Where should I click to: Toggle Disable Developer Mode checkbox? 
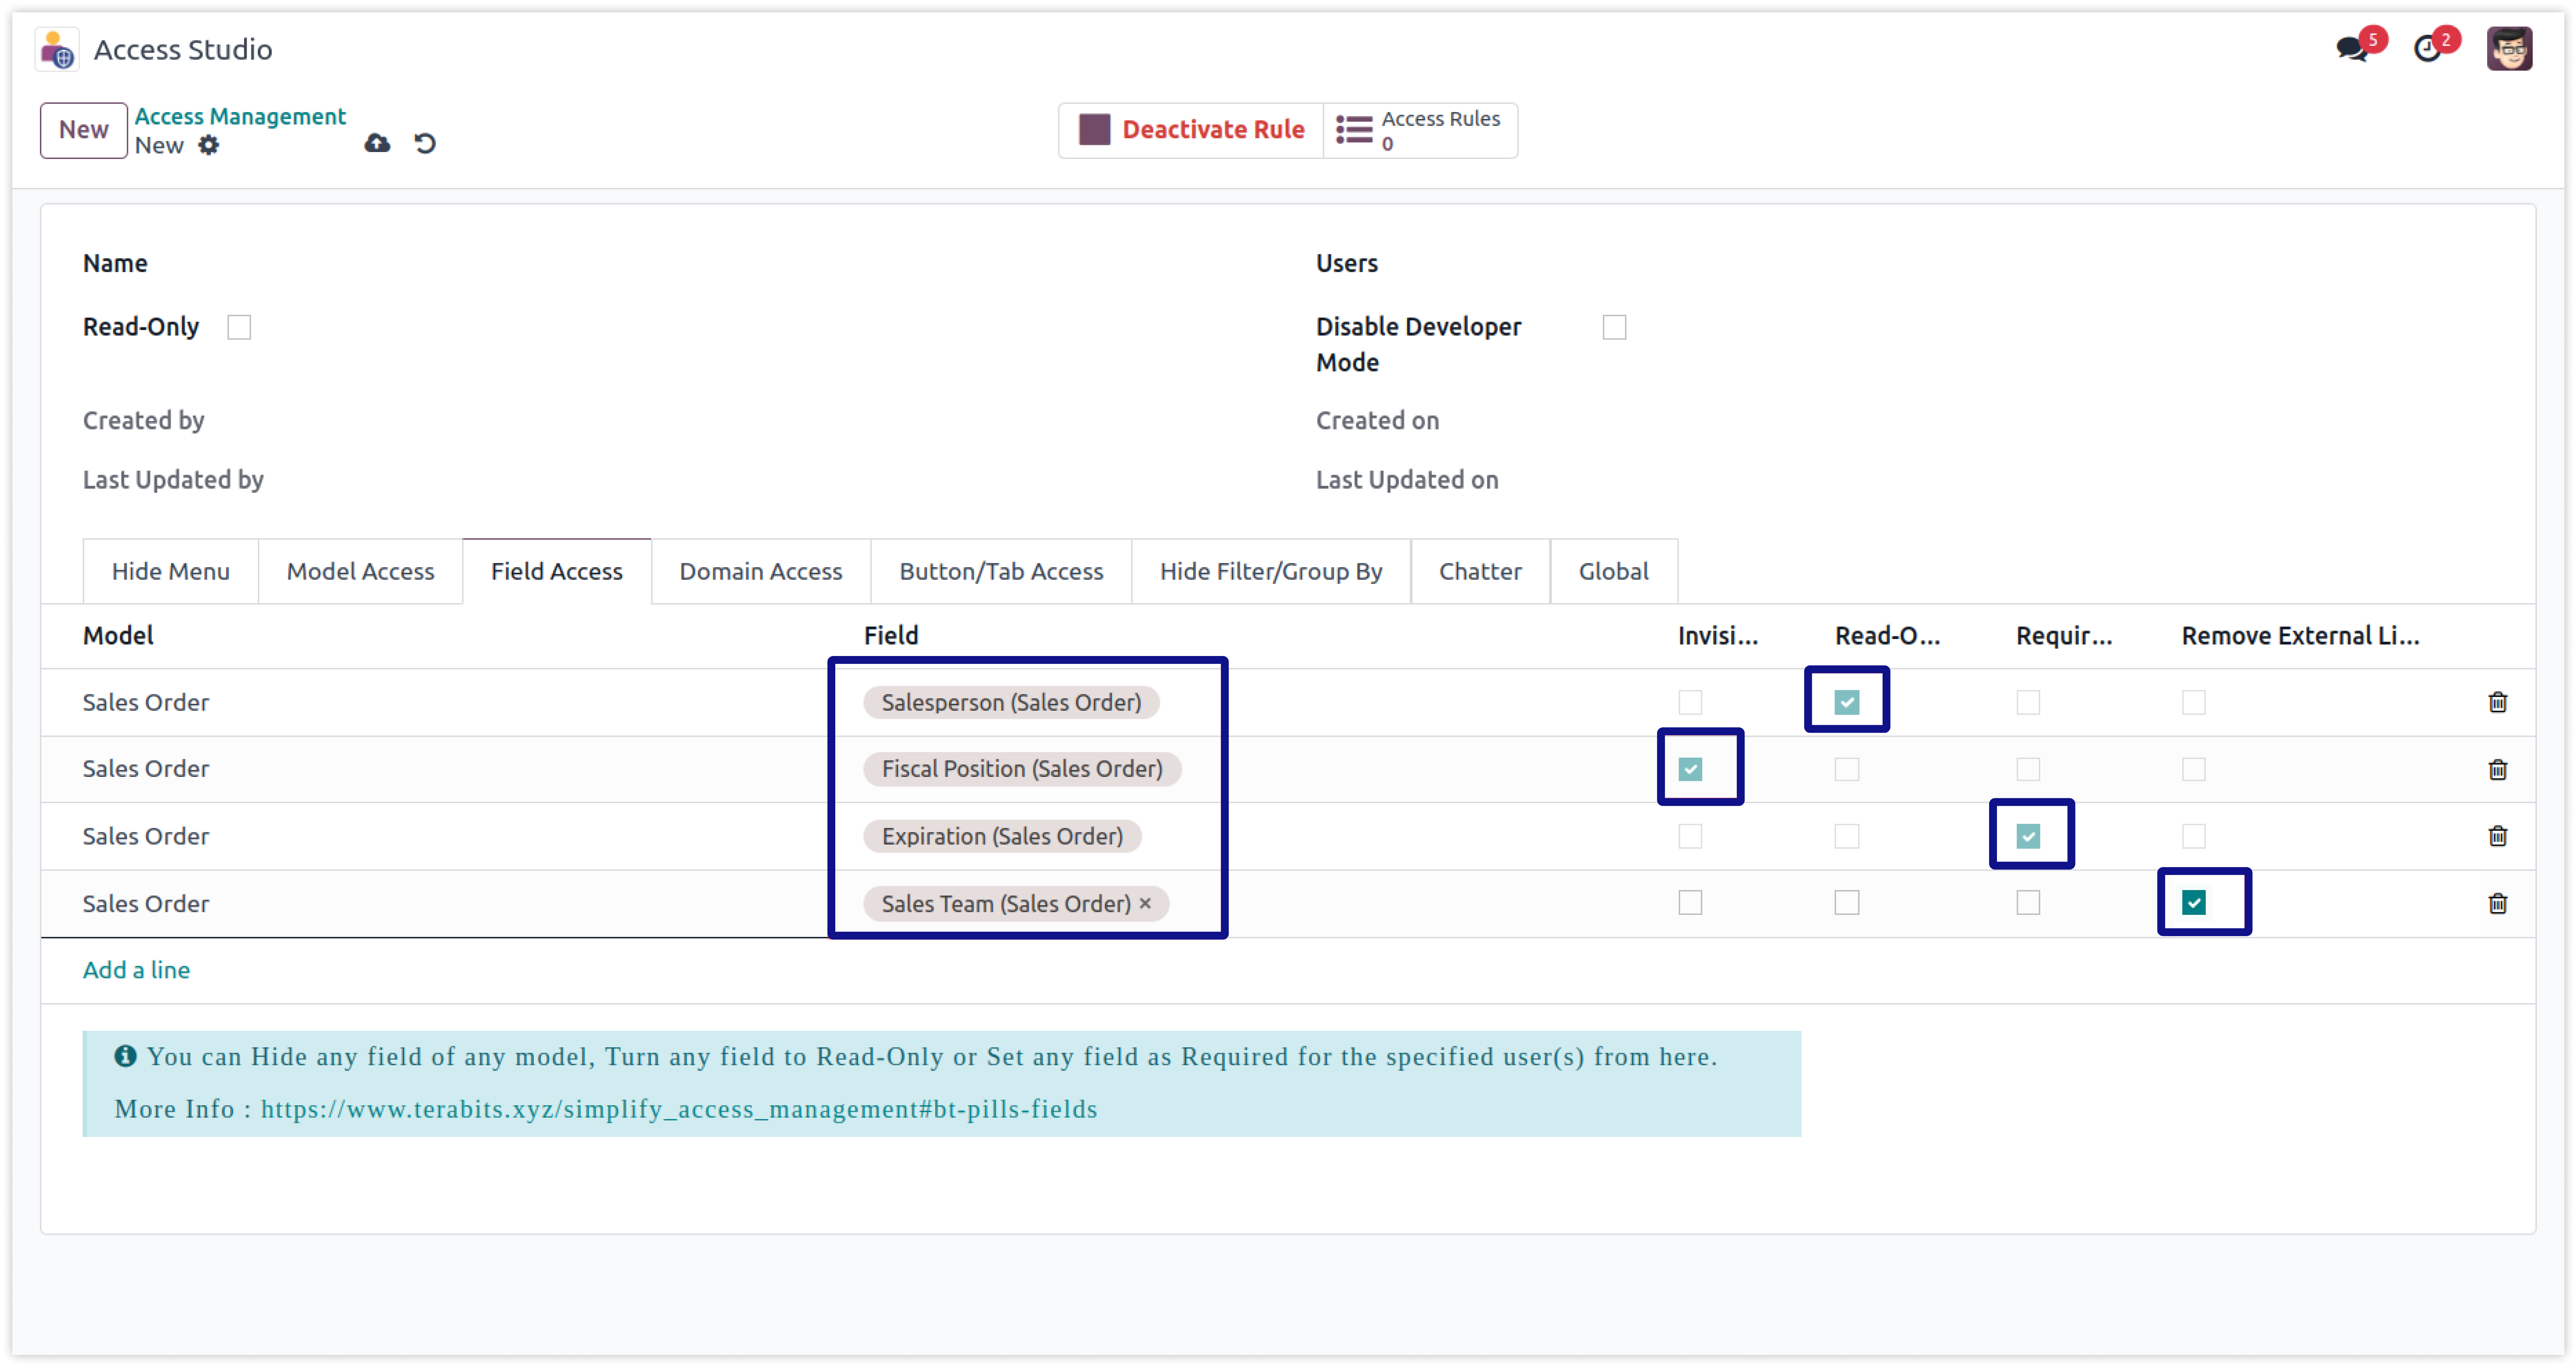pos(1614,327)
